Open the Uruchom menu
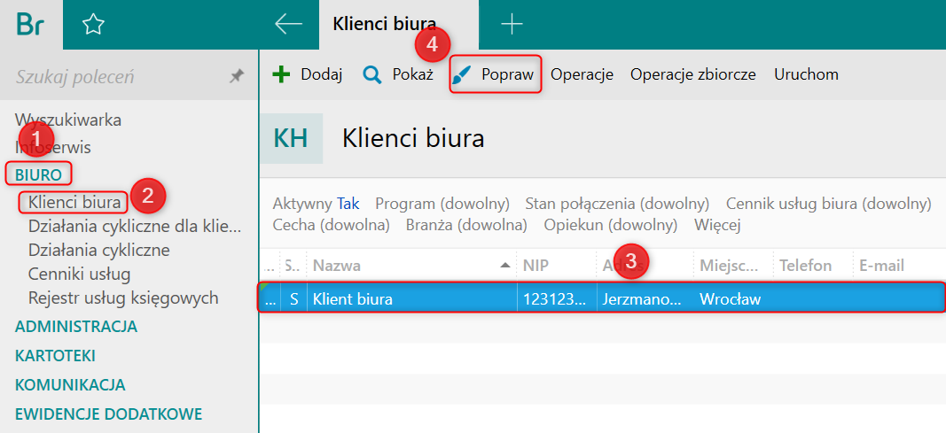 pos(806,74)
